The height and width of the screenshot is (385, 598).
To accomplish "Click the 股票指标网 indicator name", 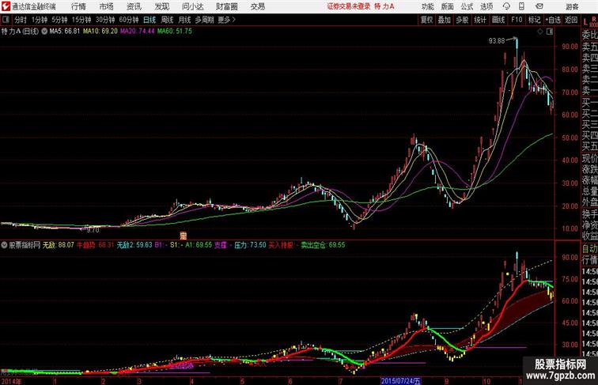I will [25, 245].
